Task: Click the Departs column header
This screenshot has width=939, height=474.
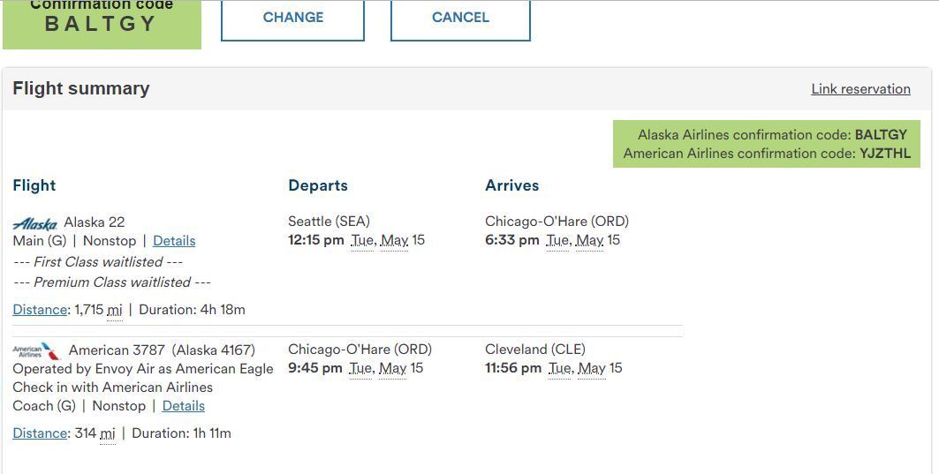Action: (x=318, y=185)
